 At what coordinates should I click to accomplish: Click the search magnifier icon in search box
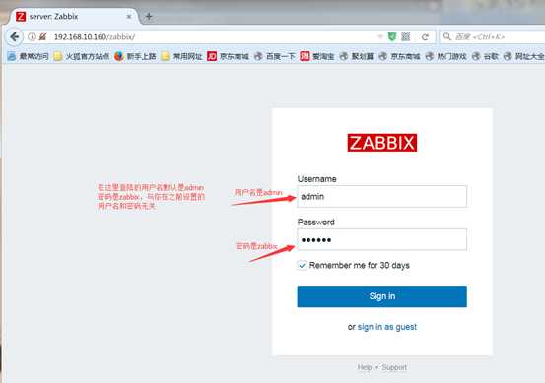coord(447,36)
